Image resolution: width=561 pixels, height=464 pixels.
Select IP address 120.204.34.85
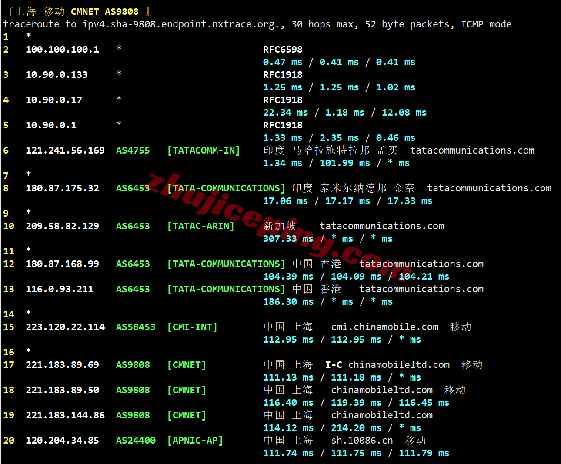pyautogui.click(x=62, y=441)
